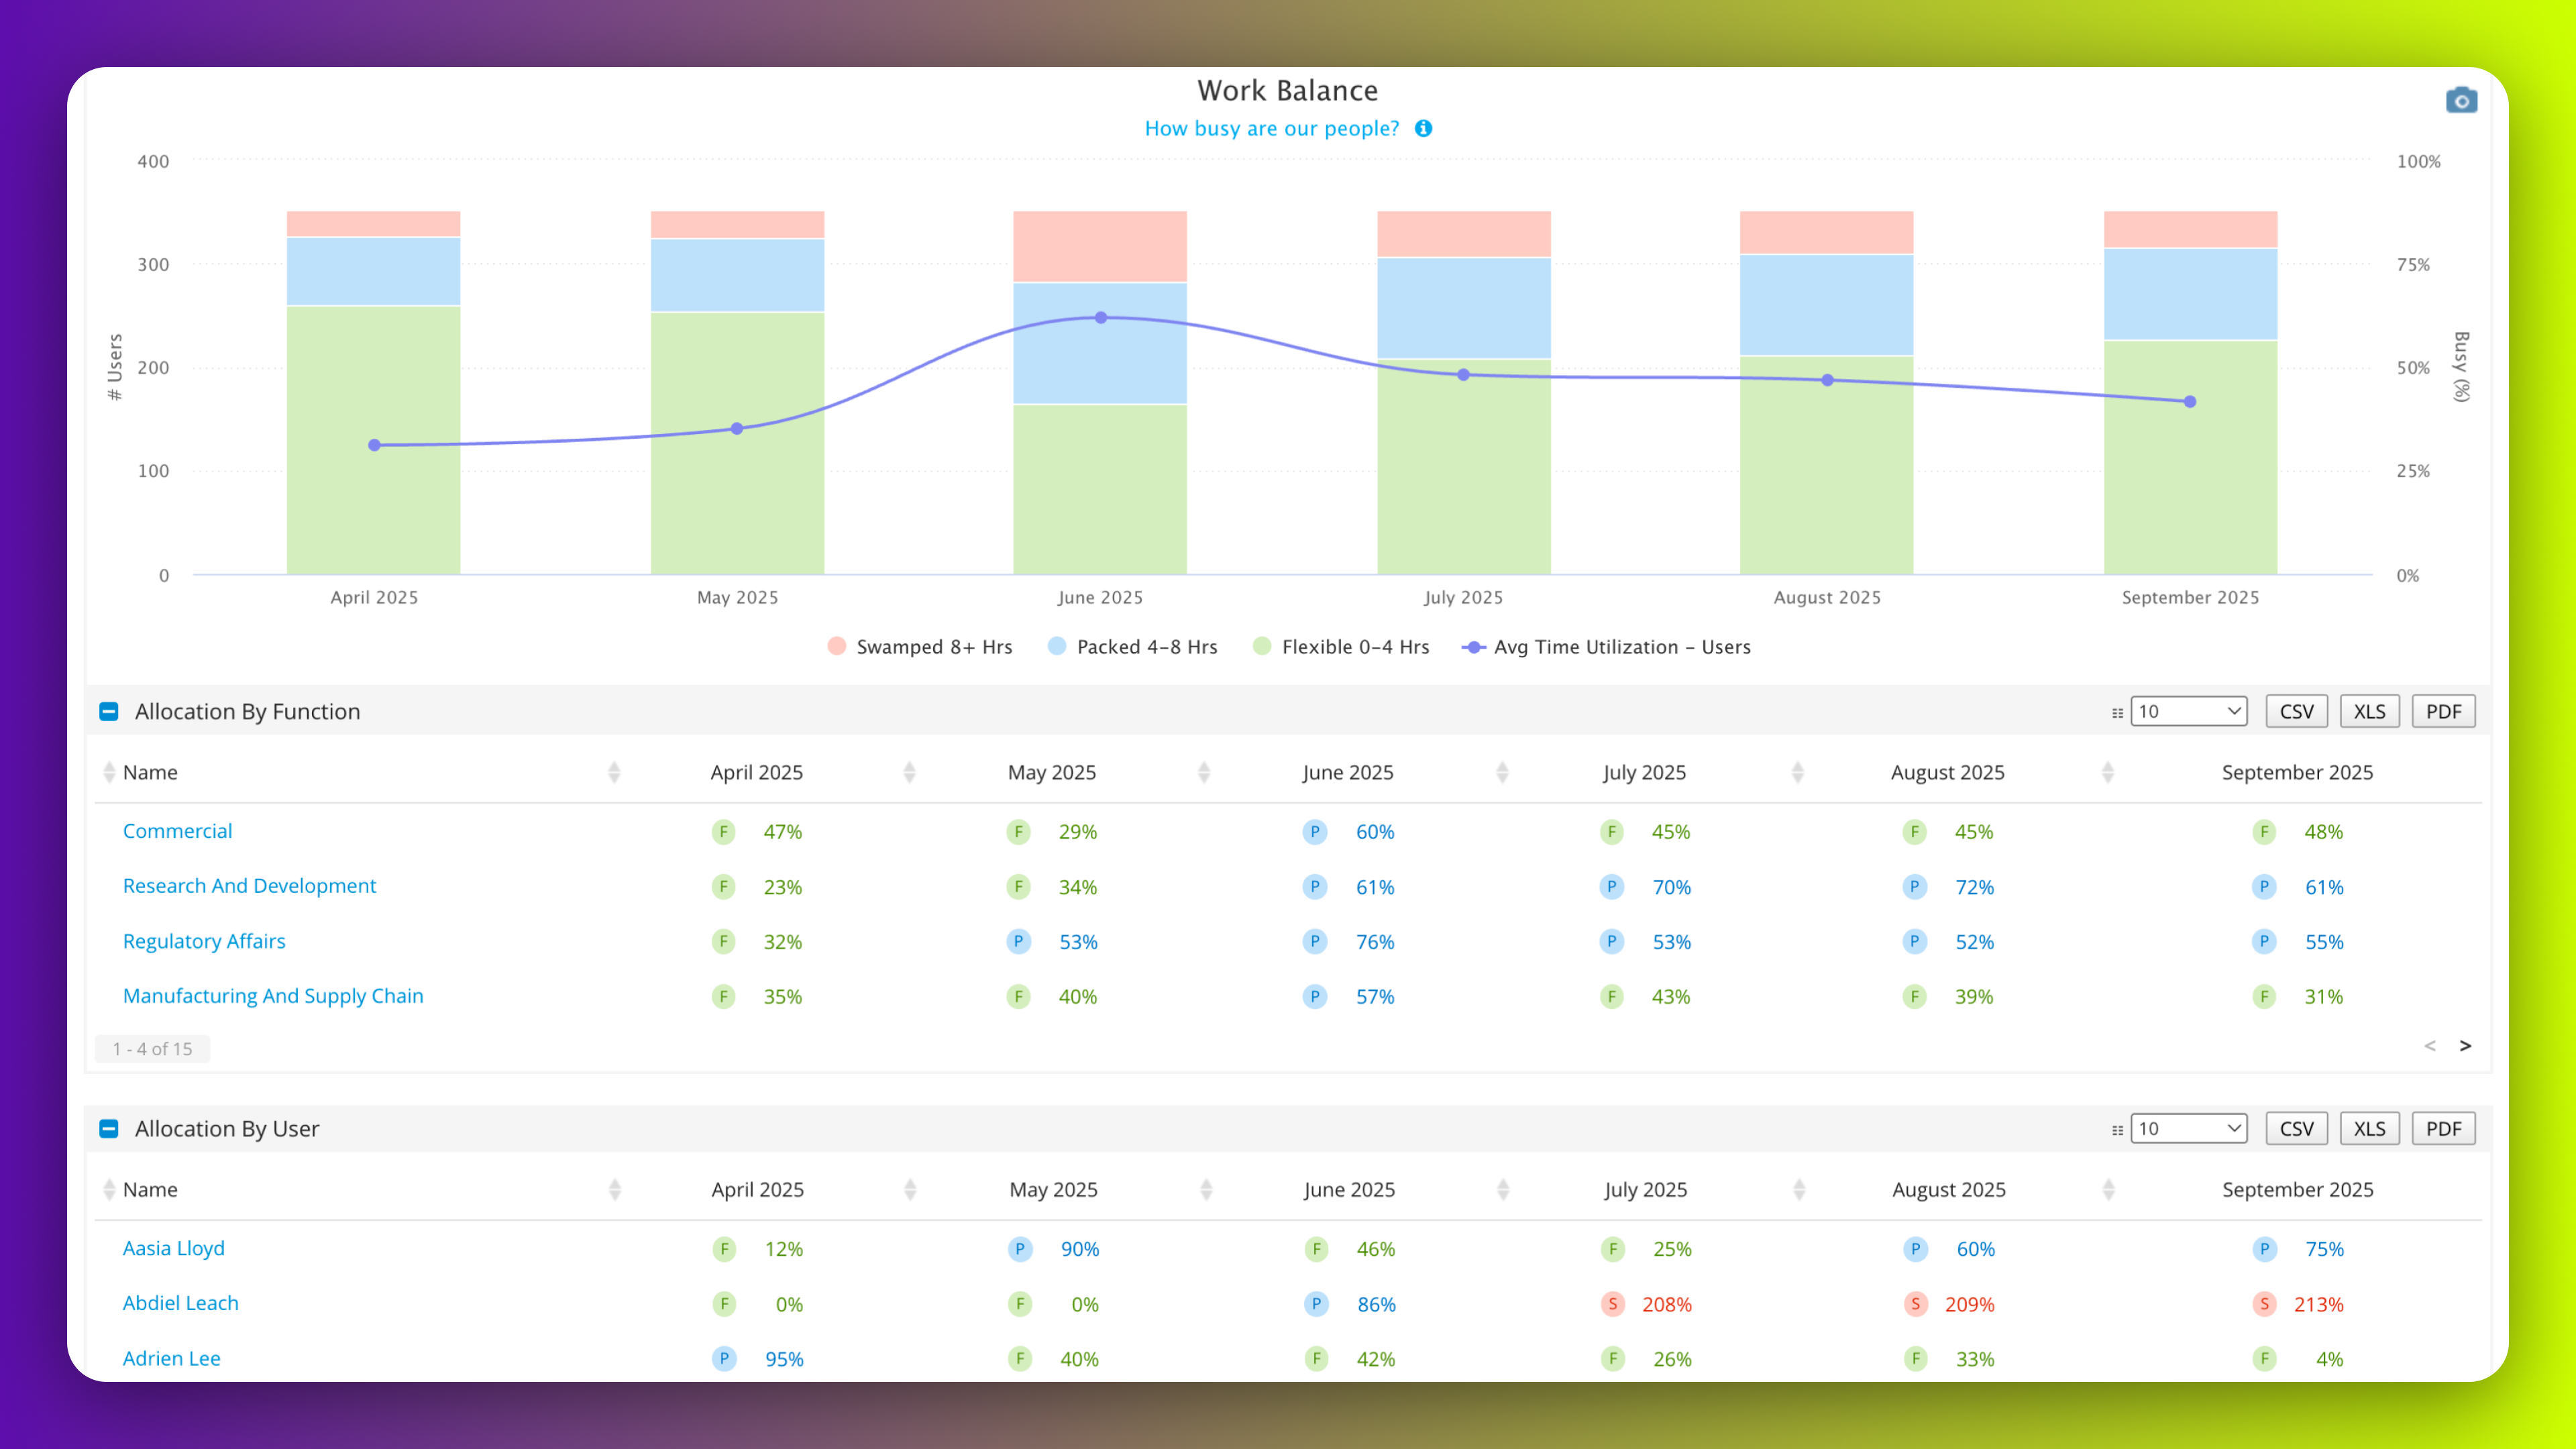
Task: Open Aasia Lloyd user link
Action: pos(173,1248)
